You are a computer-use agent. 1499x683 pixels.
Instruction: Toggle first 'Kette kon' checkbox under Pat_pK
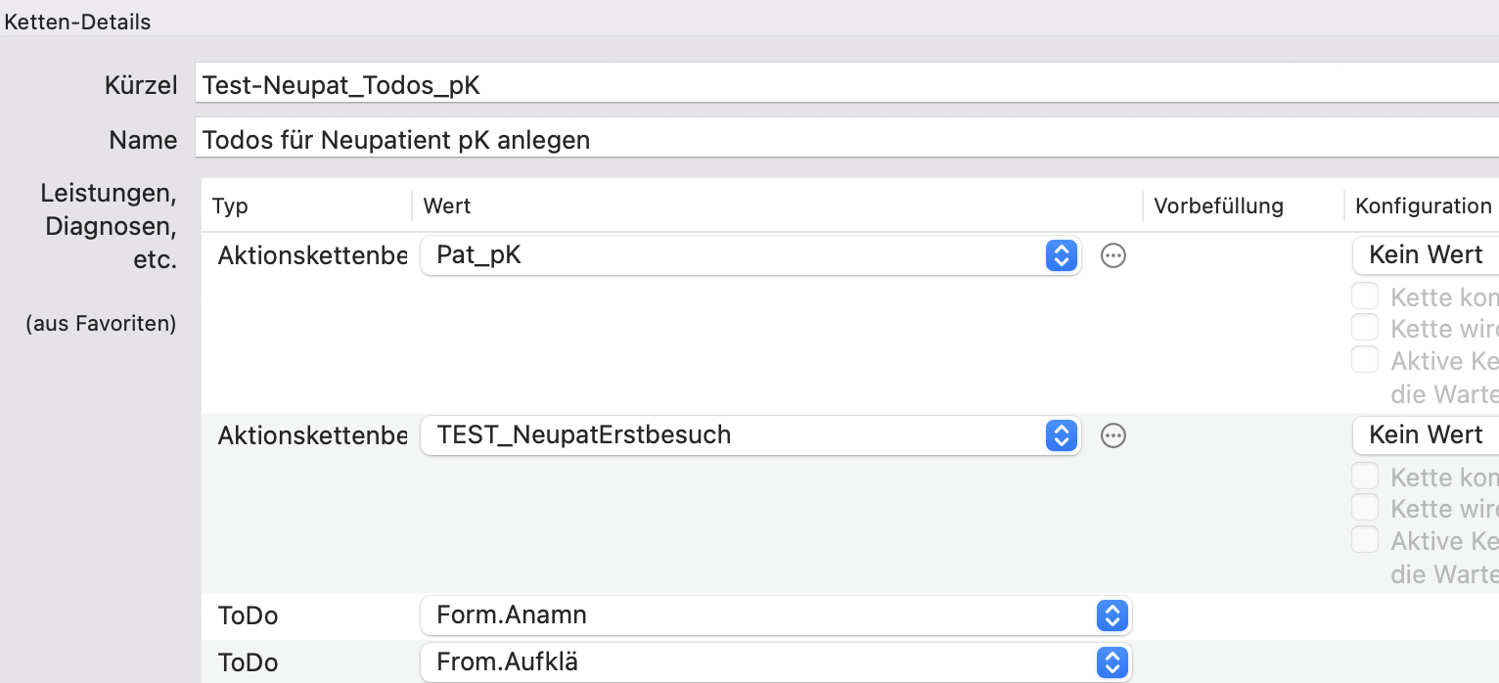(1365, 296)
